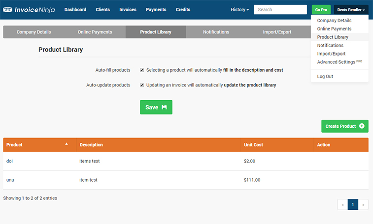The width and height of the screenshot is (373, 224).
Task: Open the Online Payments tab
Action: [95, 32]
